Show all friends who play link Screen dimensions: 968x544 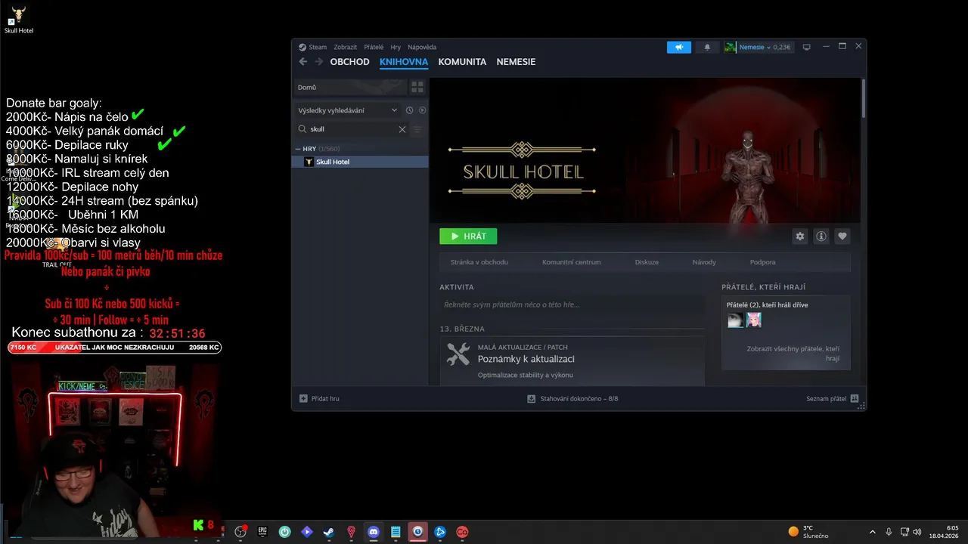tap(793, 354)
